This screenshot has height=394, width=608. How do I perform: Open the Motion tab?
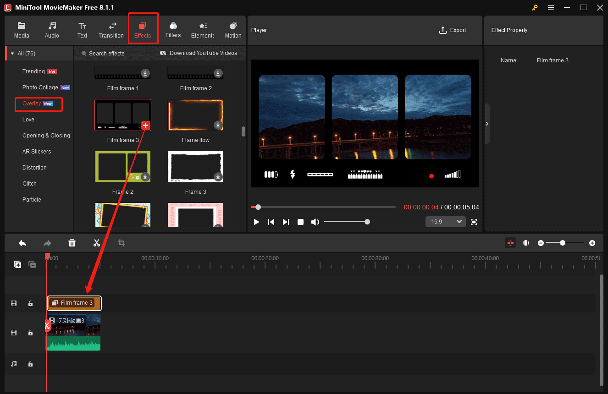point(233,30)
